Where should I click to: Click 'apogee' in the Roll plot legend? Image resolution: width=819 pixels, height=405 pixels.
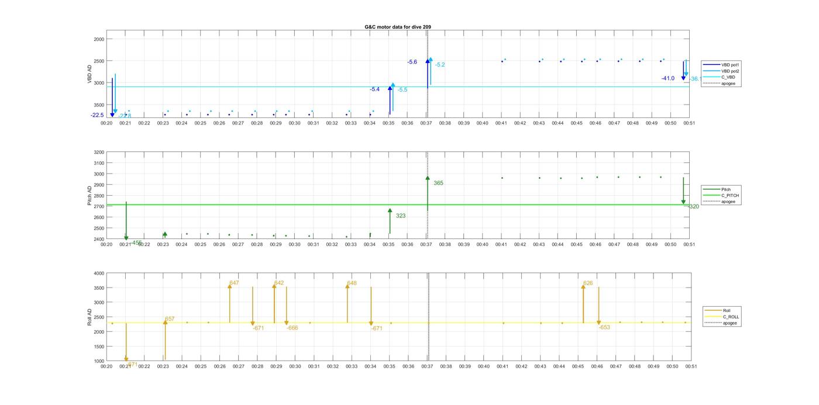(721, 323)
